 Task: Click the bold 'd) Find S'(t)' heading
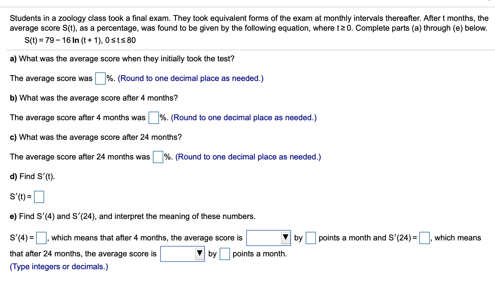[x=32, y=177]
